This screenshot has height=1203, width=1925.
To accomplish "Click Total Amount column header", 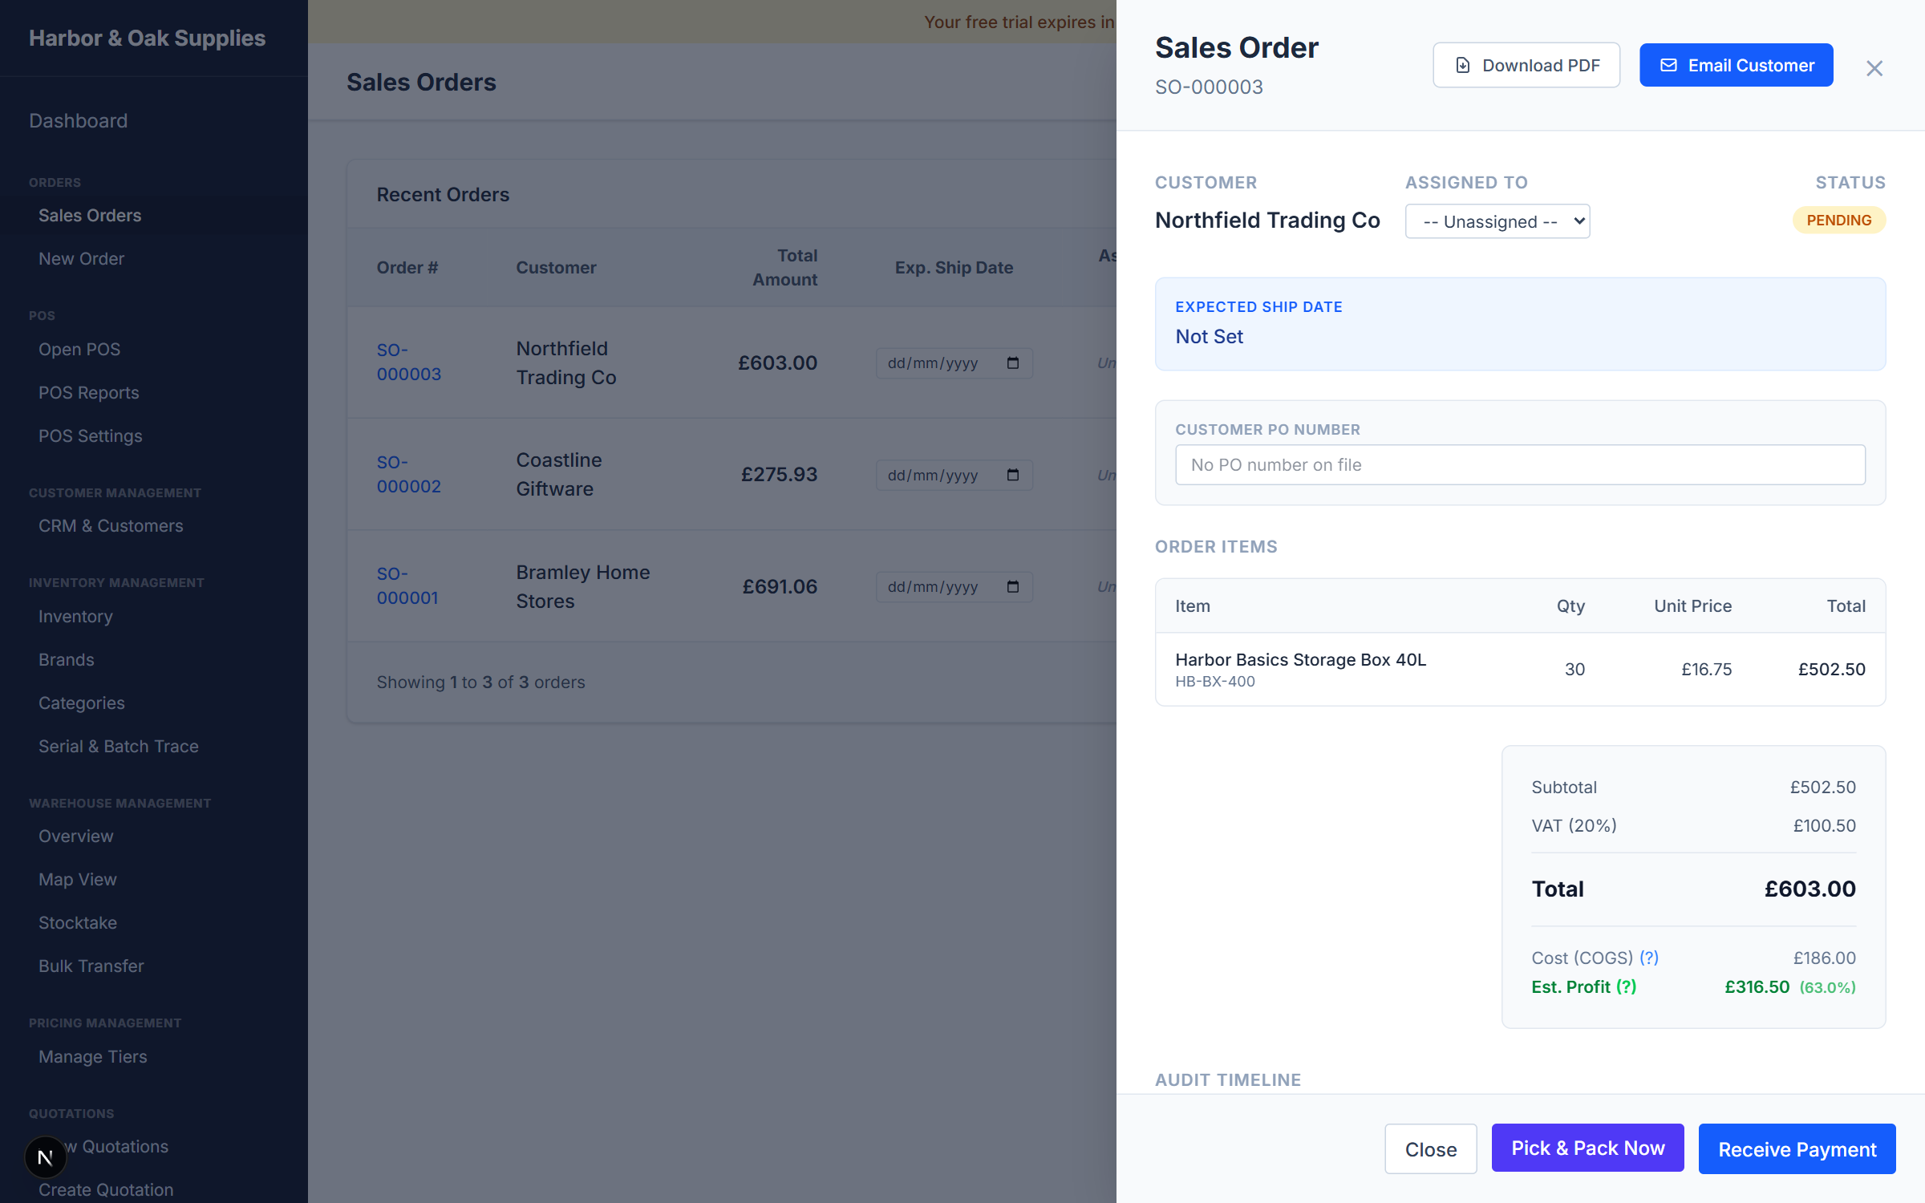I will [x=784, y=267].
